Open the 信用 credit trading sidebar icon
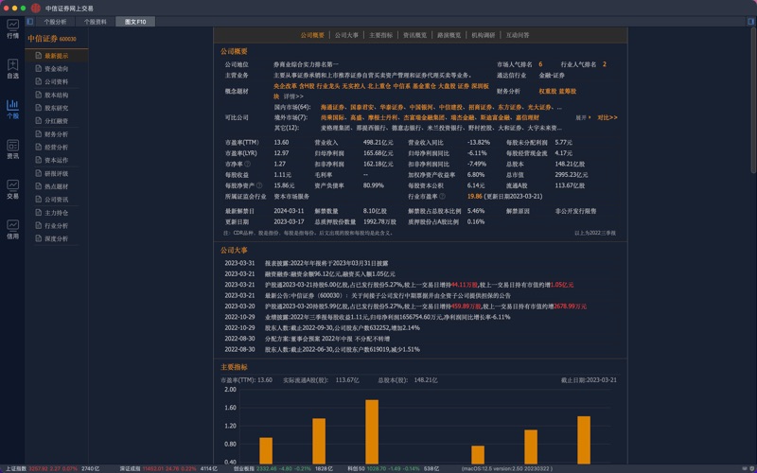 [x=12, y=229]
